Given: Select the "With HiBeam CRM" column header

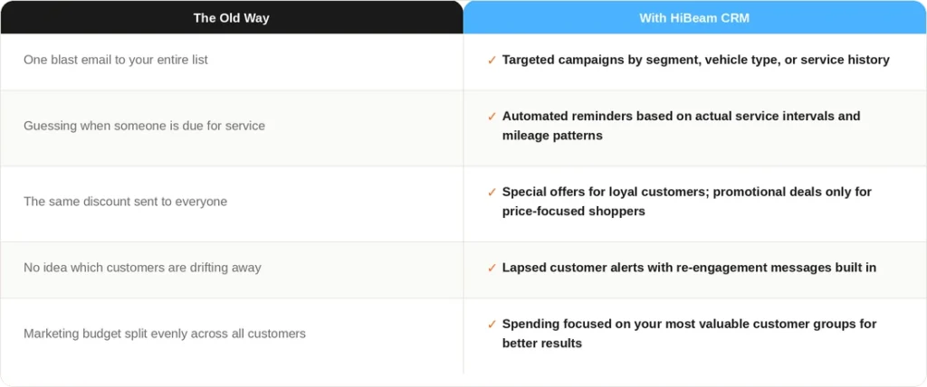Looking at the screenshot, I should point(694,17).
